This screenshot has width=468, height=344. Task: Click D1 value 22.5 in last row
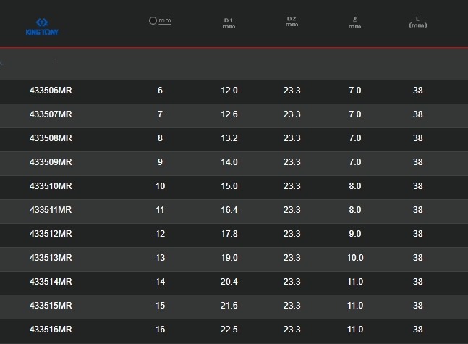[x=229, y=330]
